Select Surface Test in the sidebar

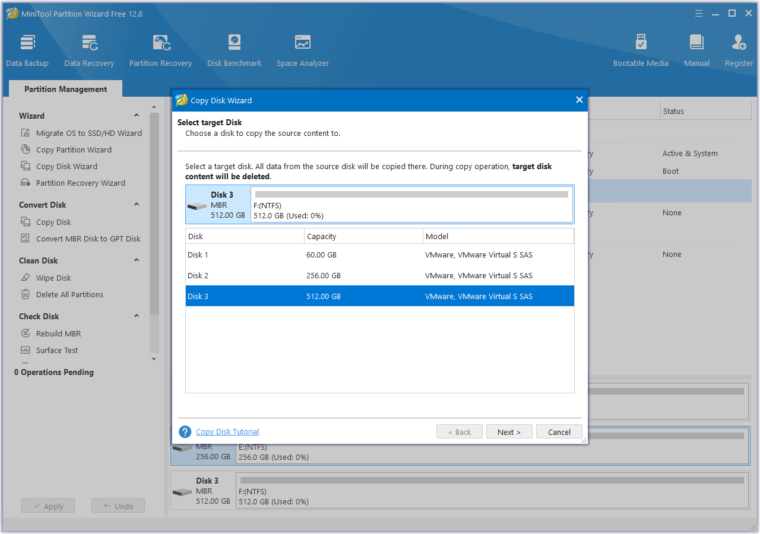pyautogui.click(x=57, y=350)
